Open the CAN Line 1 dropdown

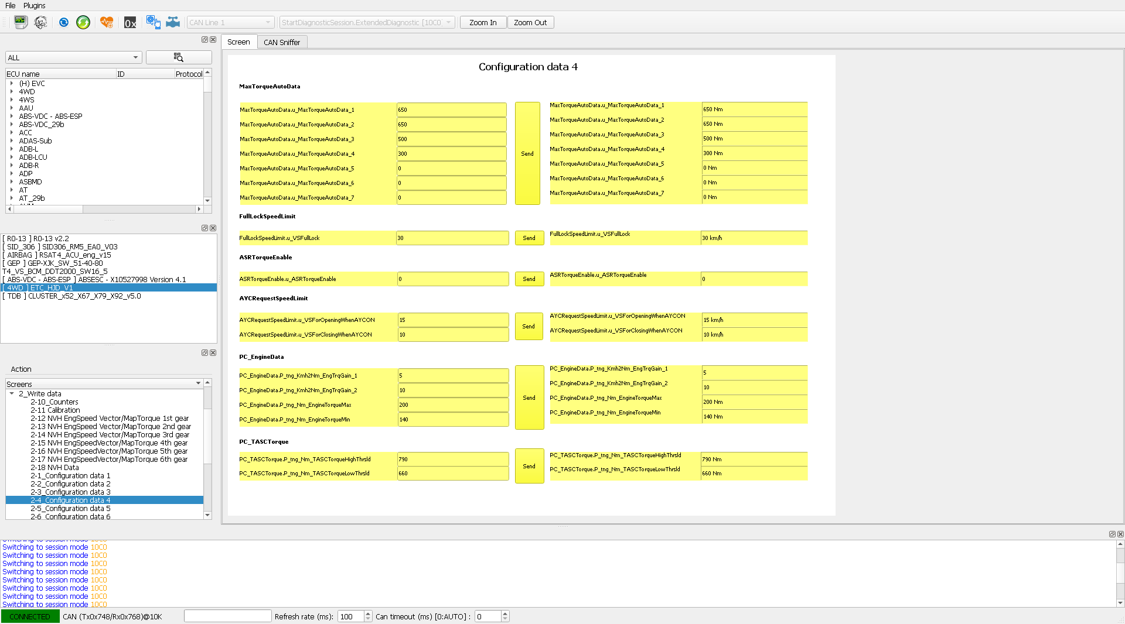tap(230, 22)
